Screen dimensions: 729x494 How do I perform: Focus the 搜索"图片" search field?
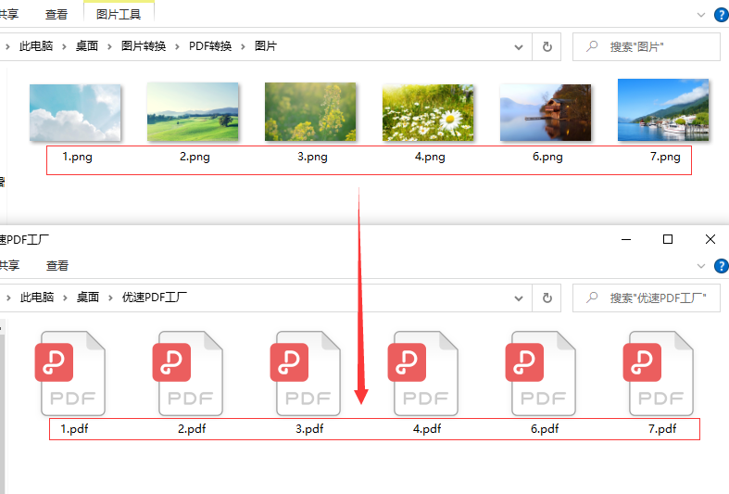pyautogui.click(x=647, y=46)
